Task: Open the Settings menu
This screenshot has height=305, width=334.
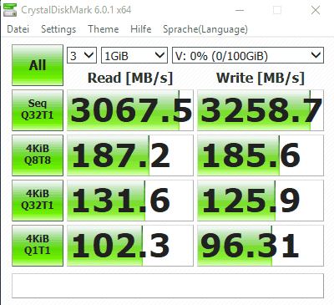Action: click(x=58, y=29)
